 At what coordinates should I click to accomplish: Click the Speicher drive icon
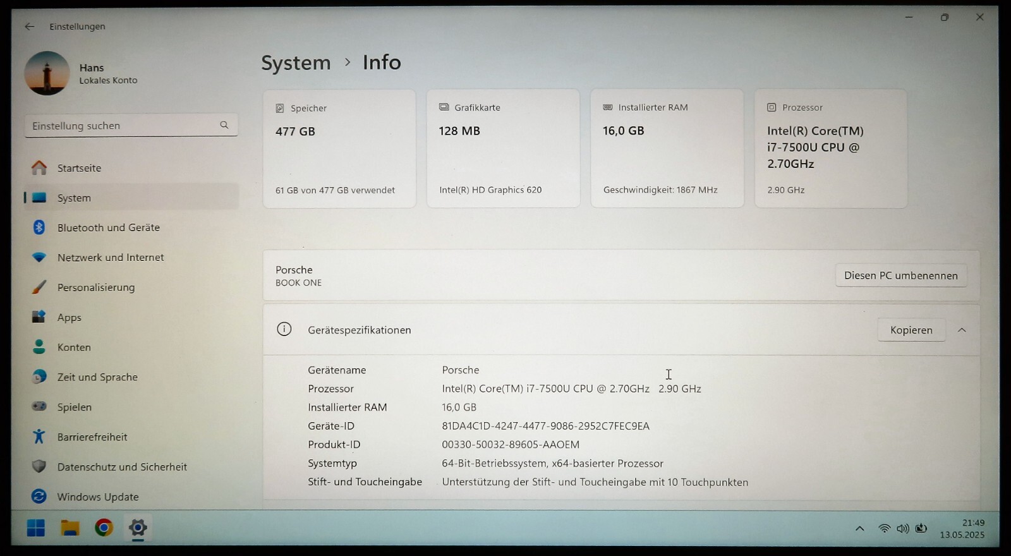280,109
